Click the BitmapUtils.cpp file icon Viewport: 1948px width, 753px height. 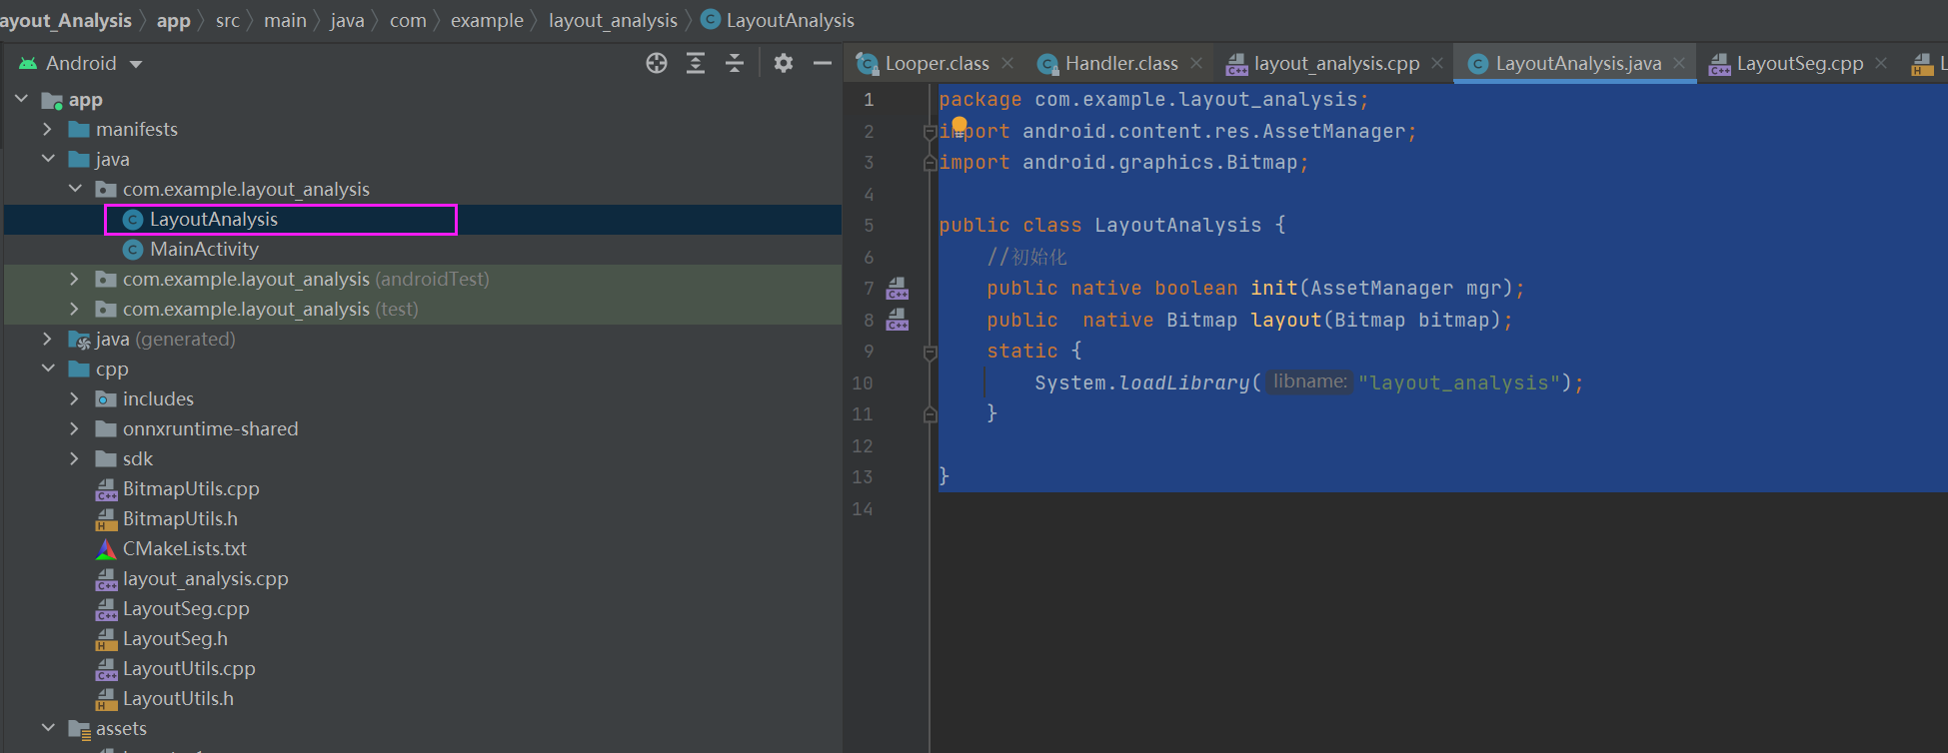click(x=106, y=489)
